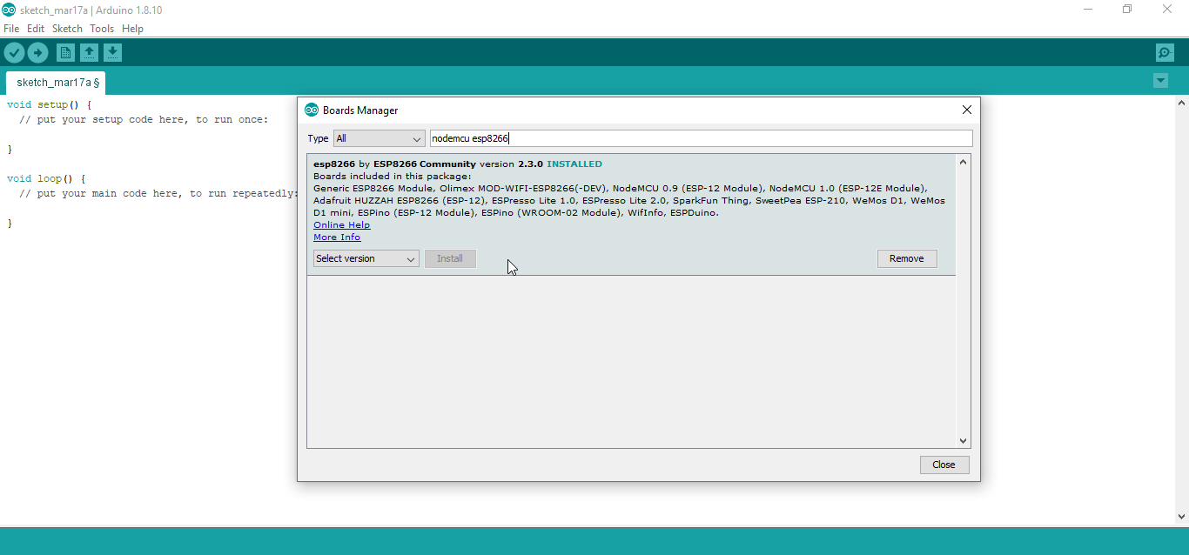Image resolution: width=1189 pixels, height=555 pixels.
Task: Click 'Boards included in this package:' text
Action: [x=393, y=176]
